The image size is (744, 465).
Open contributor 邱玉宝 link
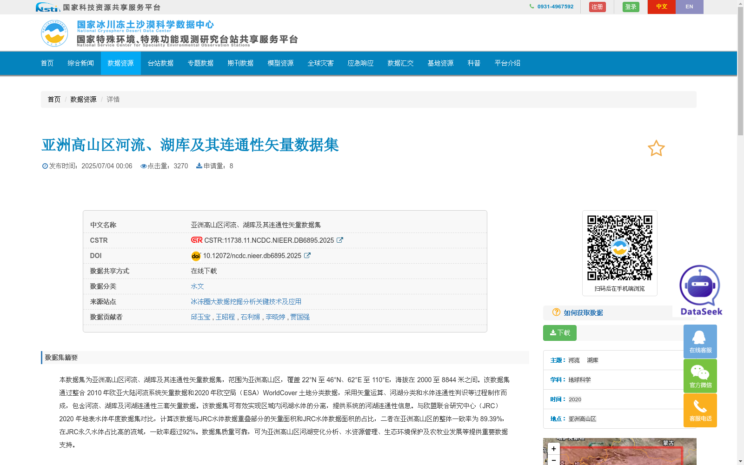[x=200, y=317]
